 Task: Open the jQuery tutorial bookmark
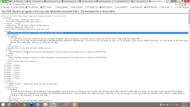click(x=62, y=7)
